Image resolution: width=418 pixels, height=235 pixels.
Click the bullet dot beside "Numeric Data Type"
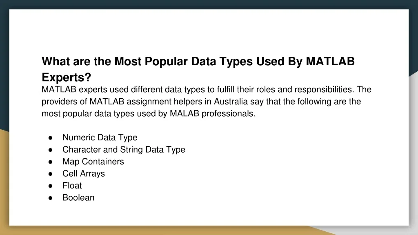click(50, 137)
